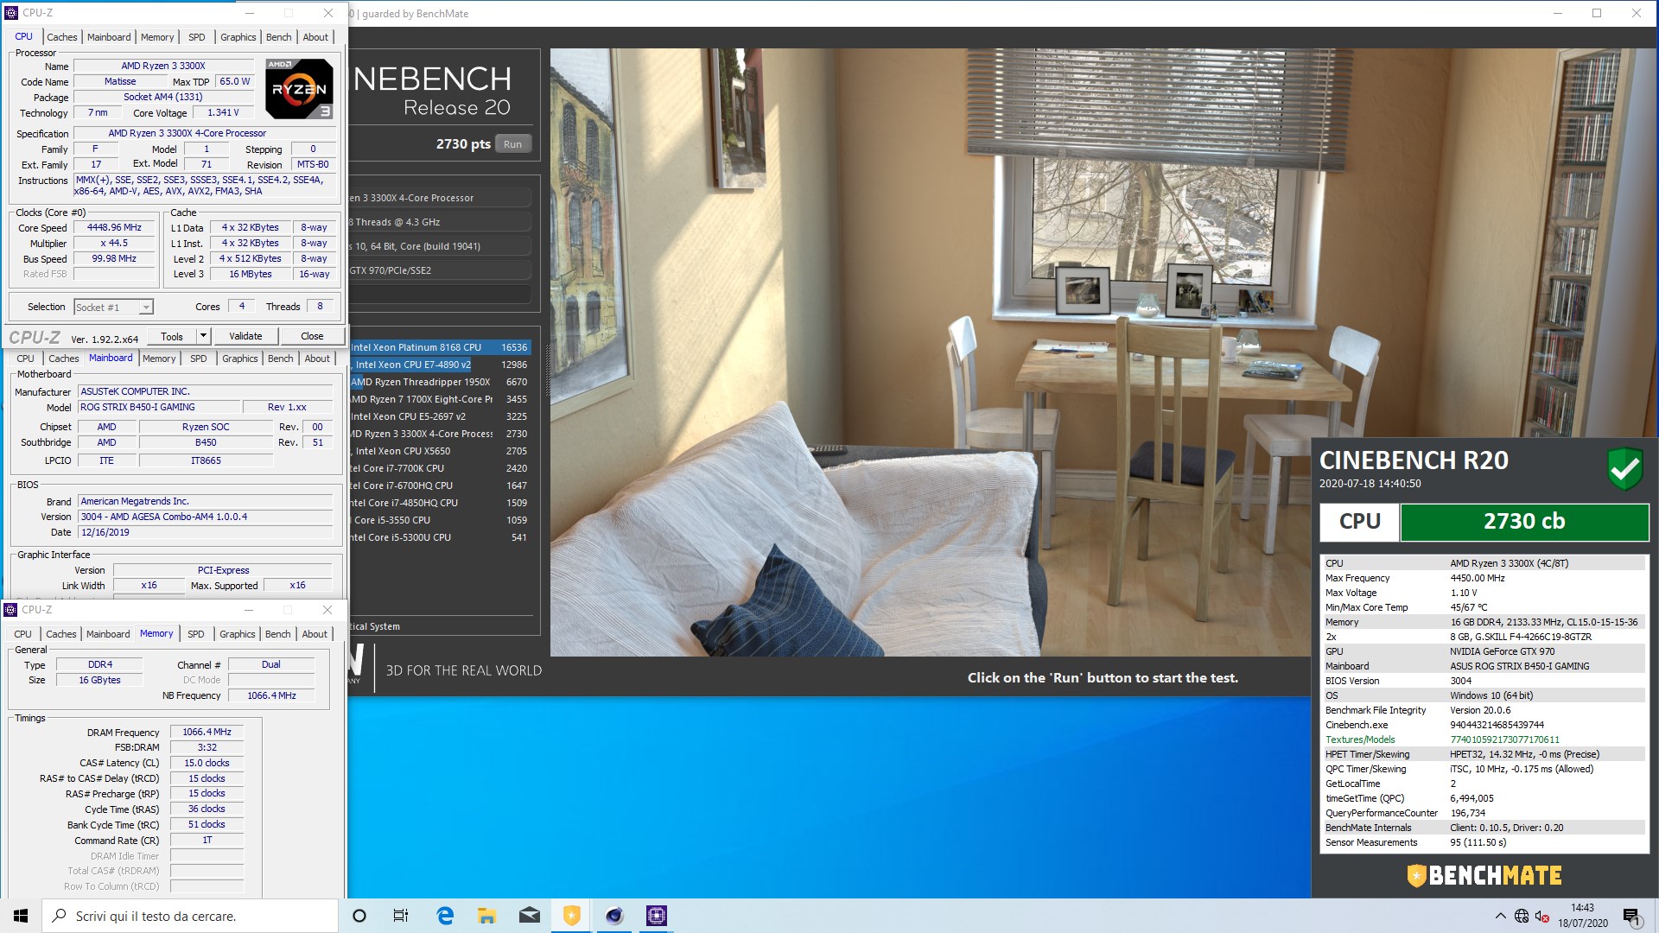
Task: Click the muted volume tray icon
Action: point(1542,916)
